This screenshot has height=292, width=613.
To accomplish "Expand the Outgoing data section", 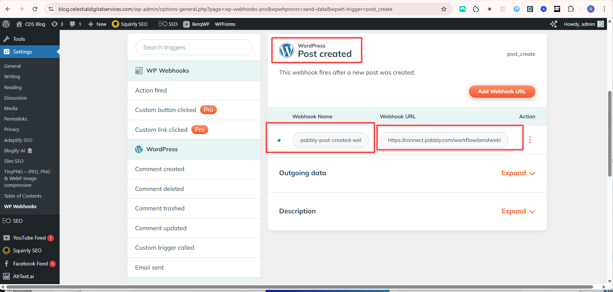I will (518, 173).
